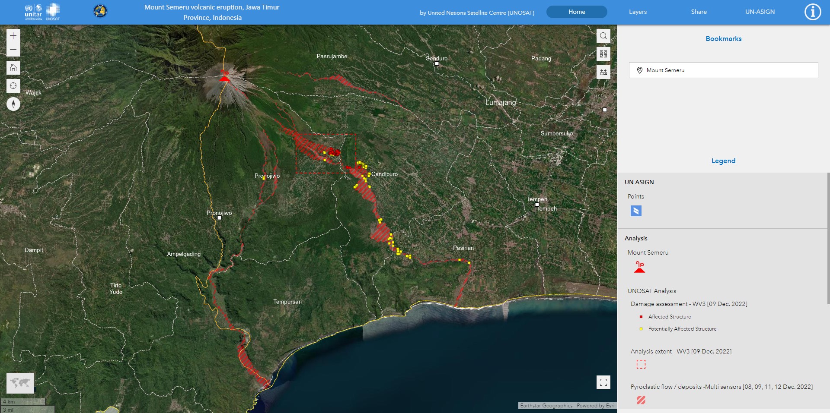Enter fullscreen map view
The image size is (830, 413).
pyautogui.click(x=603, y=382)
